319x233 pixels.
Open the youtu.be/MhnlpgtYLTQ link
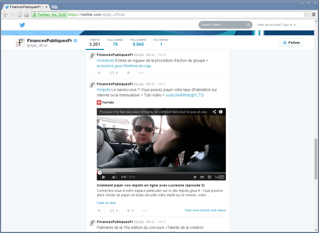184,95
